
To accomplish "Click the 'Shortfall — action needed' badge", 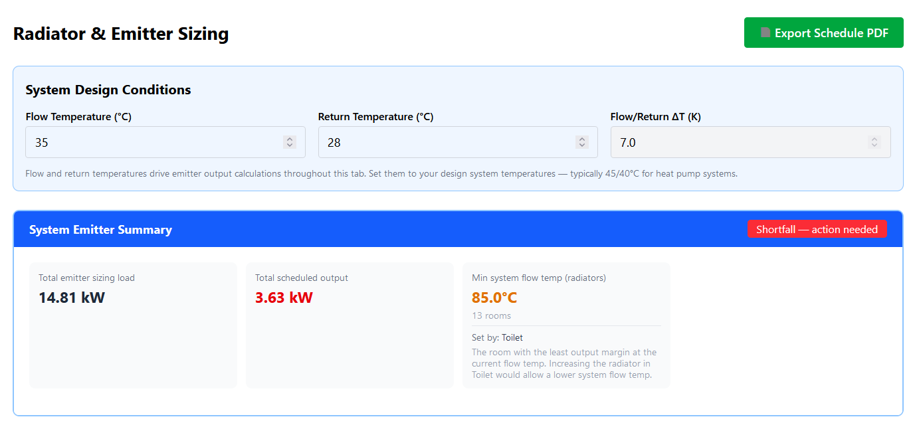I will [817, 230].
